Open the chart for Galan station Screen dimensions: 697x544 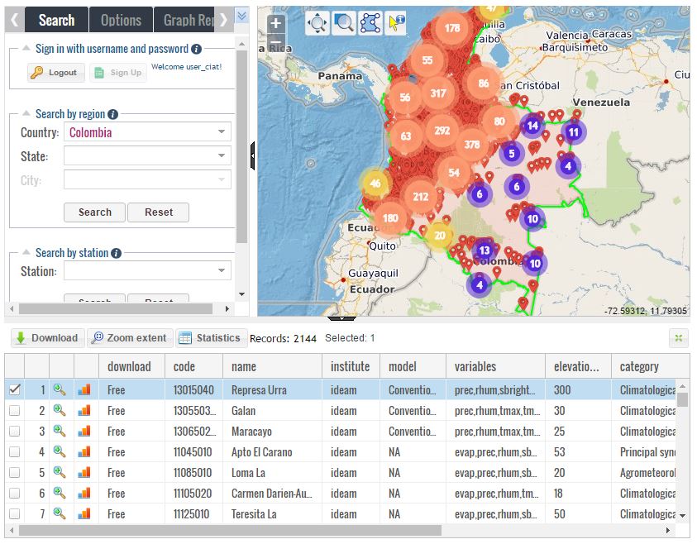coord(84,410)
